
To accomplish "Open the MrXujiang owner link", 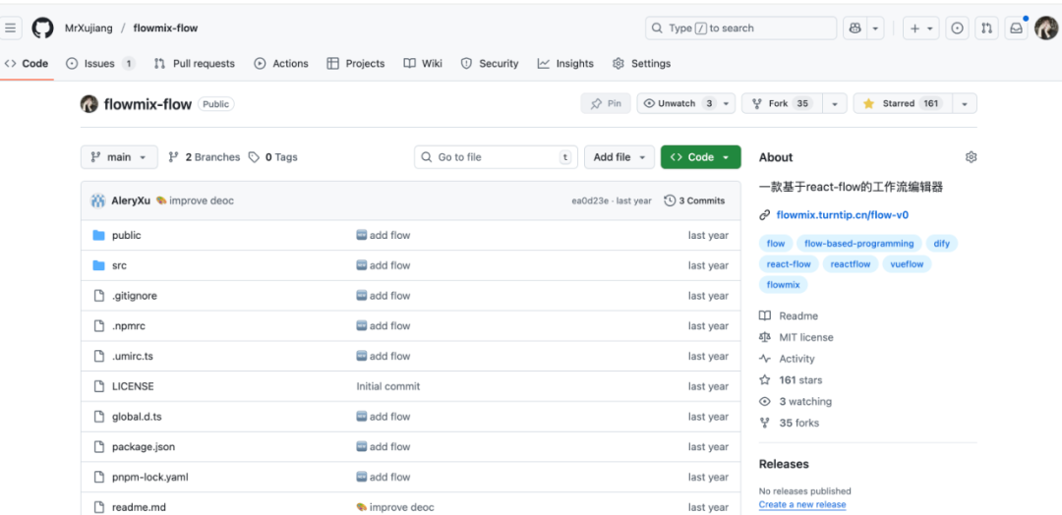I will tap(88, 29).
